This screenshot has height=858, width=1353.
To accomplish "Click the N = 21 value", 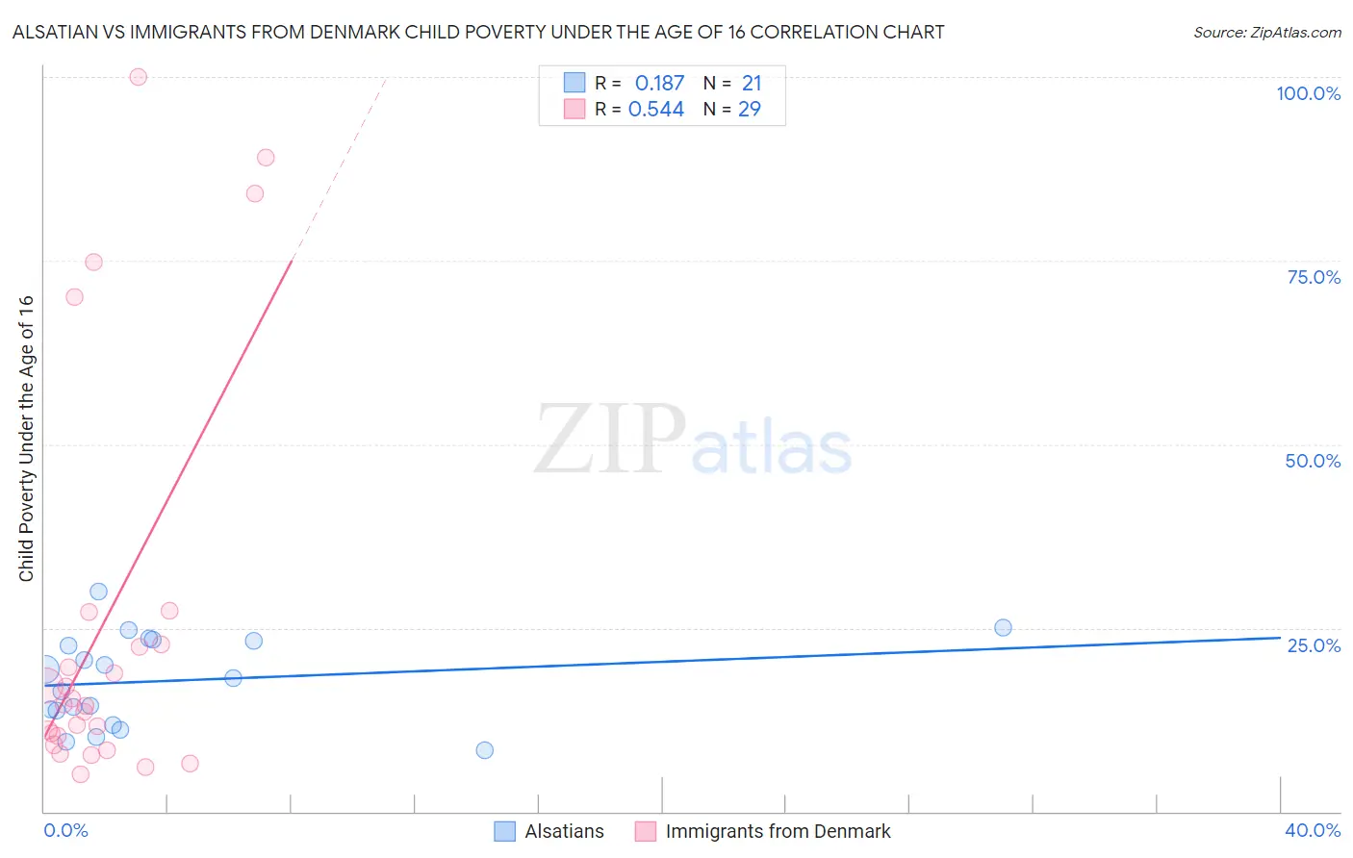I will pyautogui.click(x=732, y=83).
